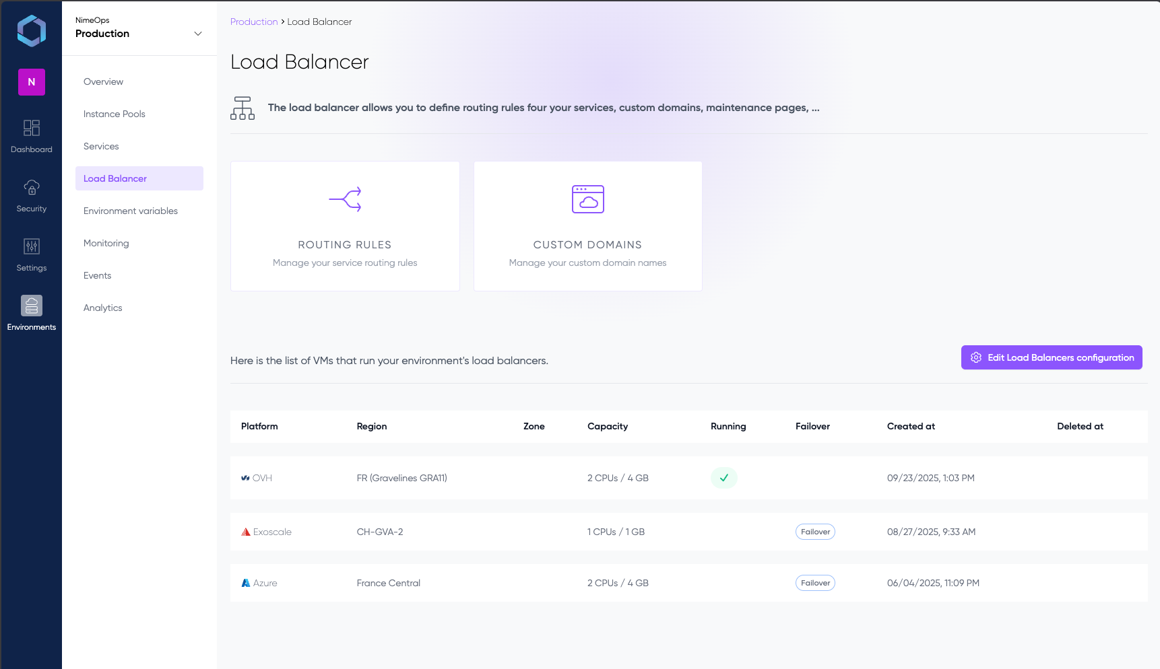Select the Environments server icon
The width and height of the screenshot is (1160, 669).
[x=31, y=306]
